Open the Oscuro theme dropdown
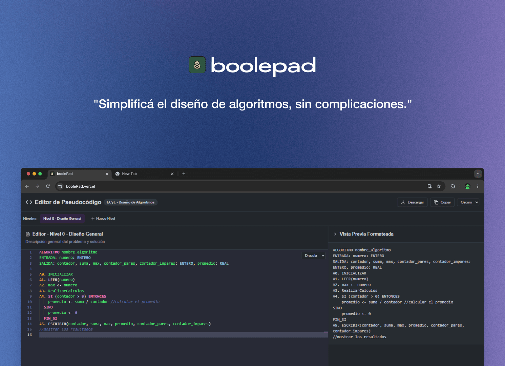505x366 pixels. tap(468, 202)
